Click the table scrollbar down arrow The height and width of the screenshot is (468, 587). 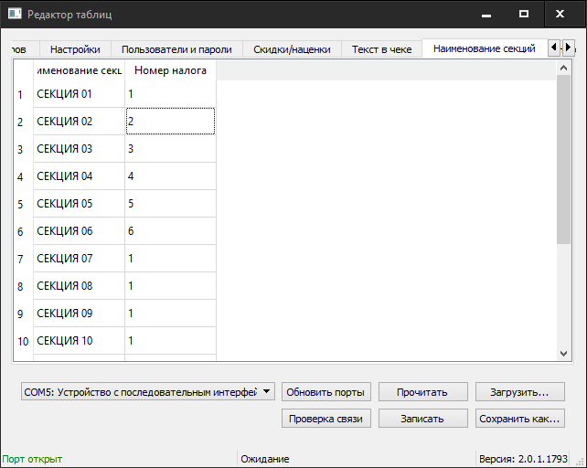(563, 354)
